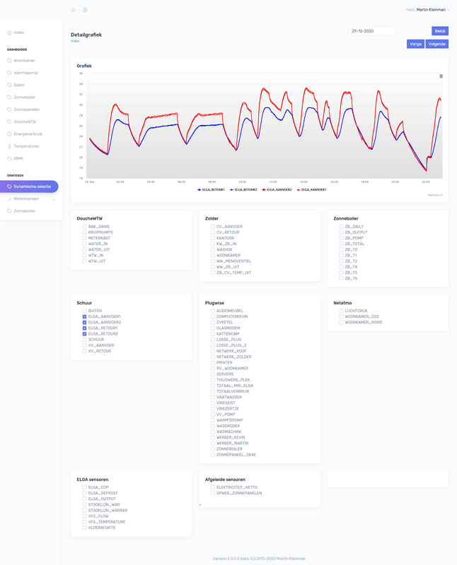Go to next day with Volgende

436,44
